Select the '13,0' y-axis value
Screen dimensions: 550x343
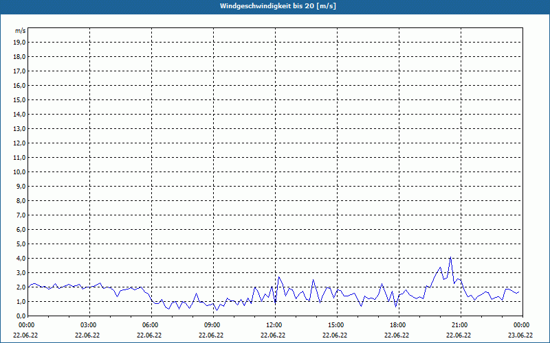[19, 128]
